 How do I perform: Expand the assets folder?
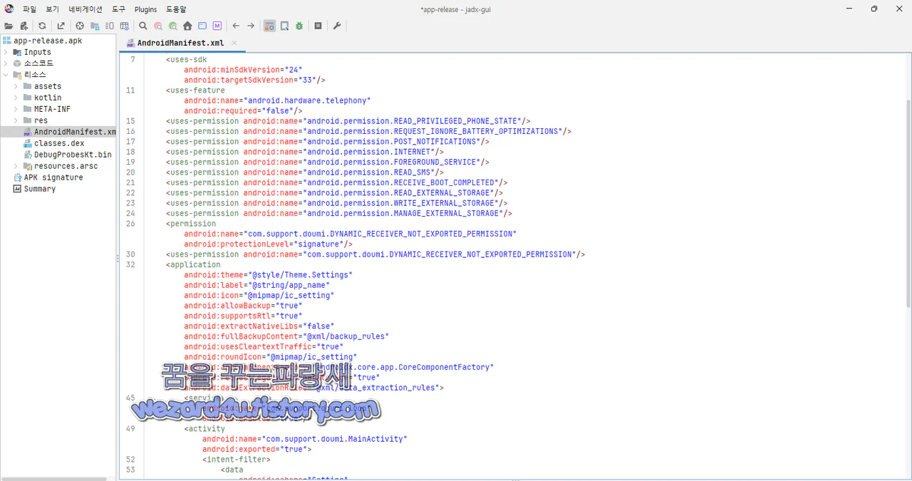[x=16, y=86]
